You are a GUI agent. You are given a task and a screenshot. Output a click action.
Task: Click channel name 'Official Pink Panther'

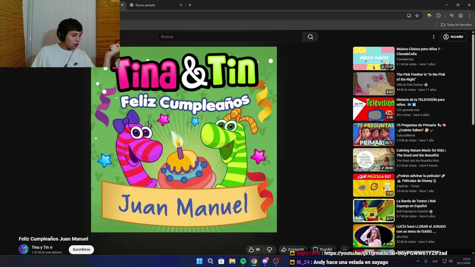(x=410, y=85)
